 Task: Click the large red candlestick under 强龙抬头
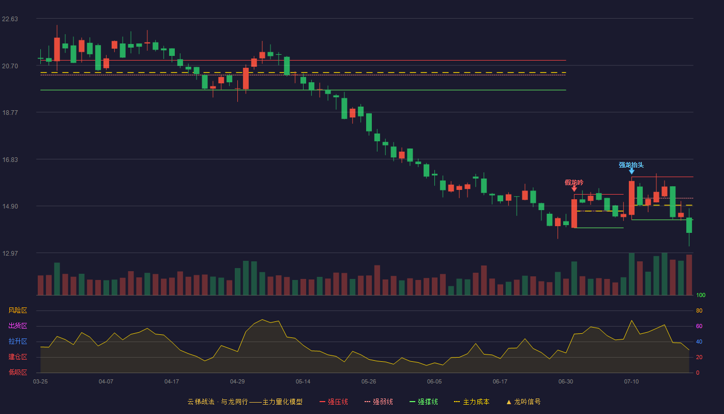(631, 198)
